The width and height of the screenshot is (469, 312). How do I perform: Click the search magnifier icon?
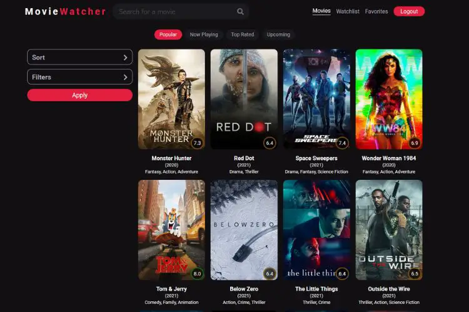point(240,11)
